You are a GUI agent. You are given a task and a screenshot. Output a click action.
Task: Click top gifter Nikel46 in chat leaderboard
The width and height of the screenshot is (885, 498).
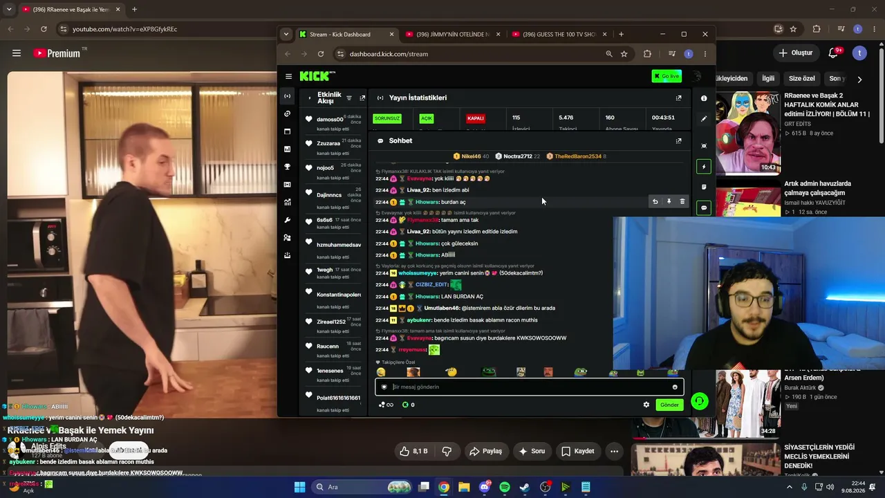click(471, 156)
